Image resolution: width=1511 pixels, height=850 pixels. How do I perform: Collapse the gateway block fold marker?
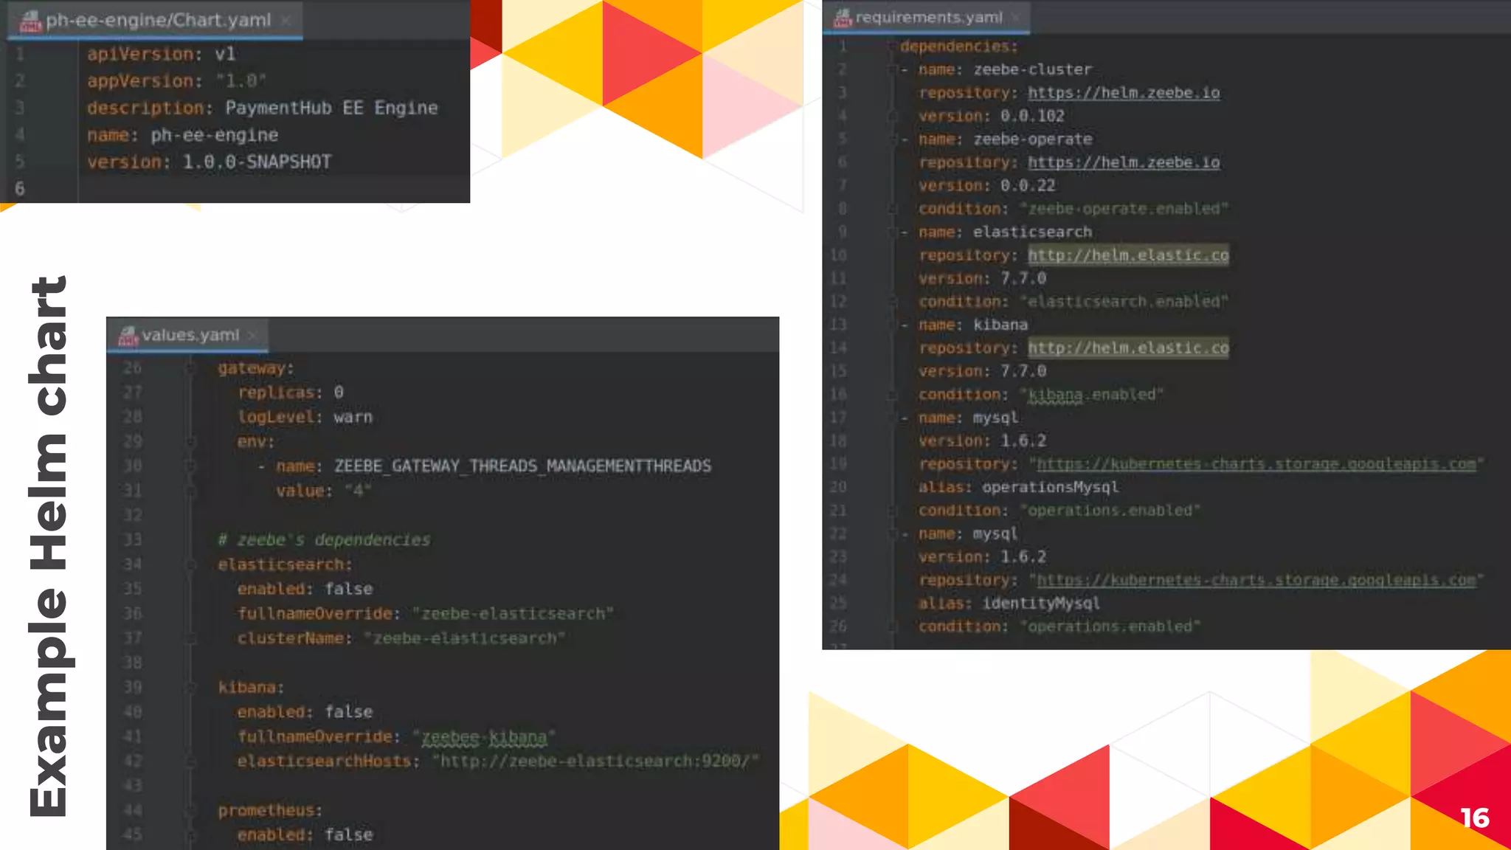click(190, 368)
